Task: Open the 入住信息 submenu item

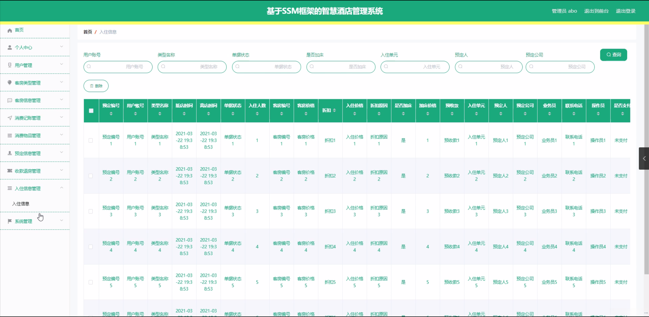Action: [x=21, y=204]
